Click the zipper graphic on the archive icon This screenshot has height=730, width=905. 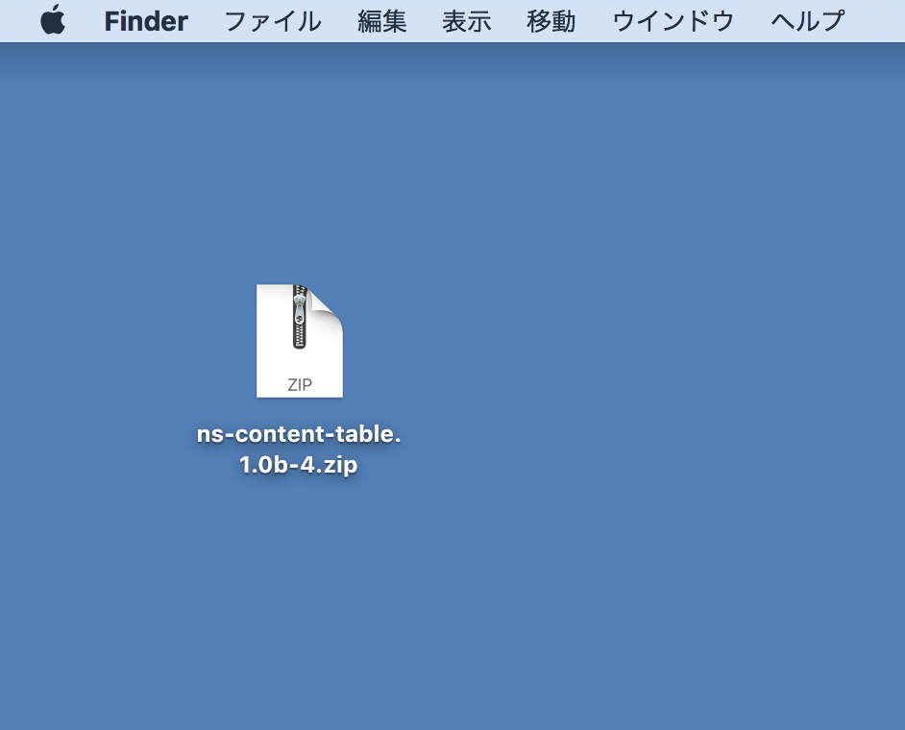pos(300,317)
